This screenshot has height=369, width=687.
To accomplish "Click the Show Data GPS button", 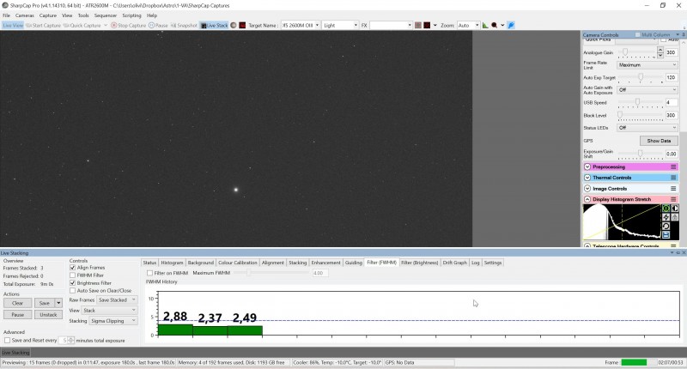I will point(659,141).
